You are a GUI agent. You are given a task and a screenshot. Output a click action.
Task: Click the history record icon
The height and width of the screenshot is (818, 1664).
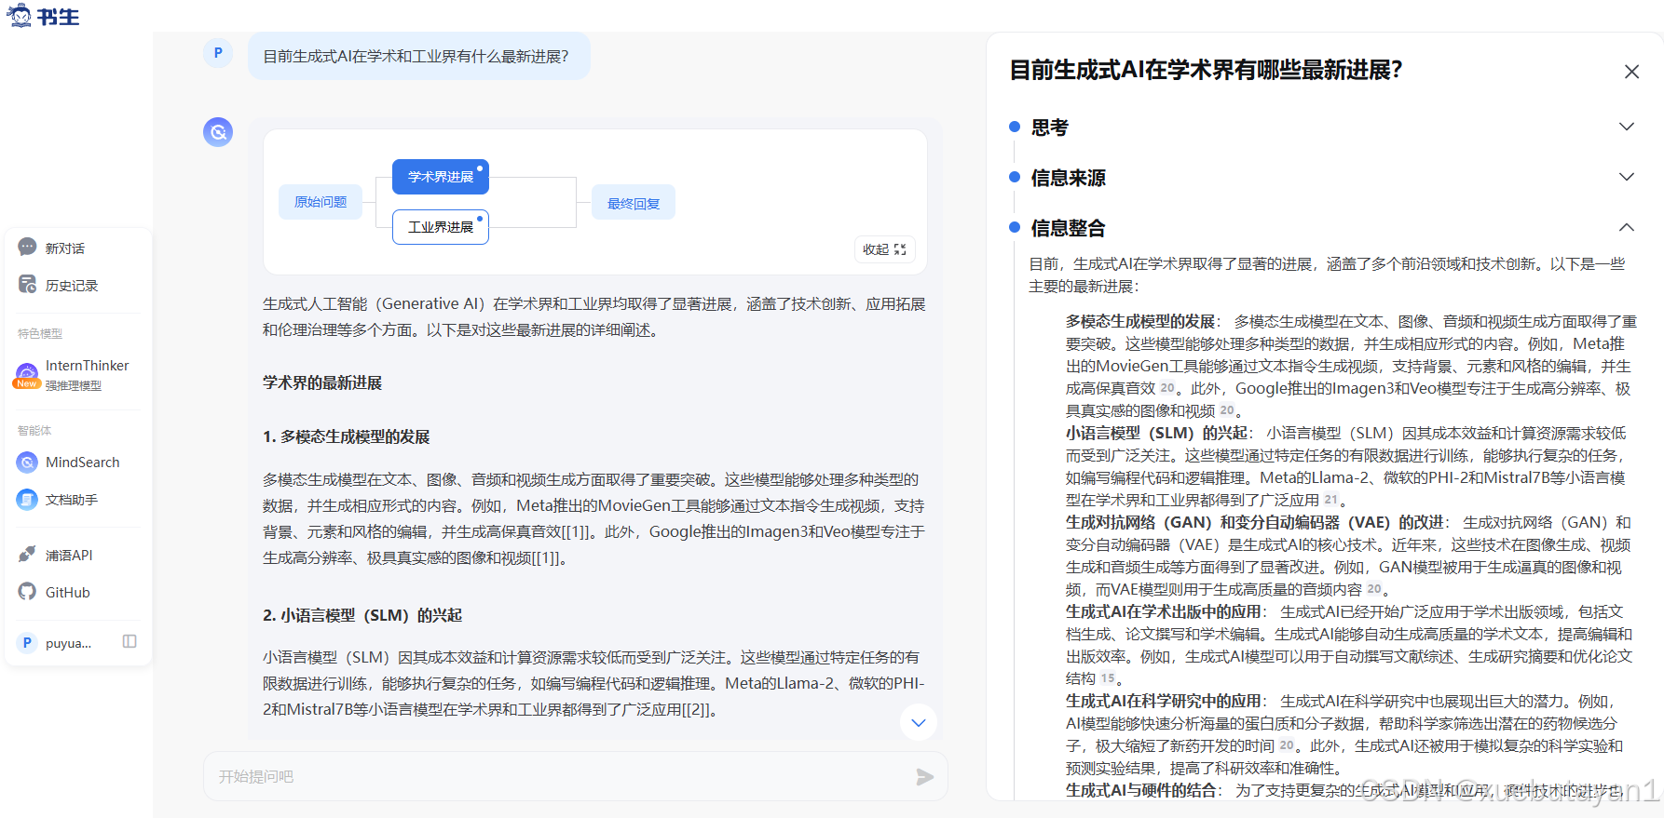[27, 285]
